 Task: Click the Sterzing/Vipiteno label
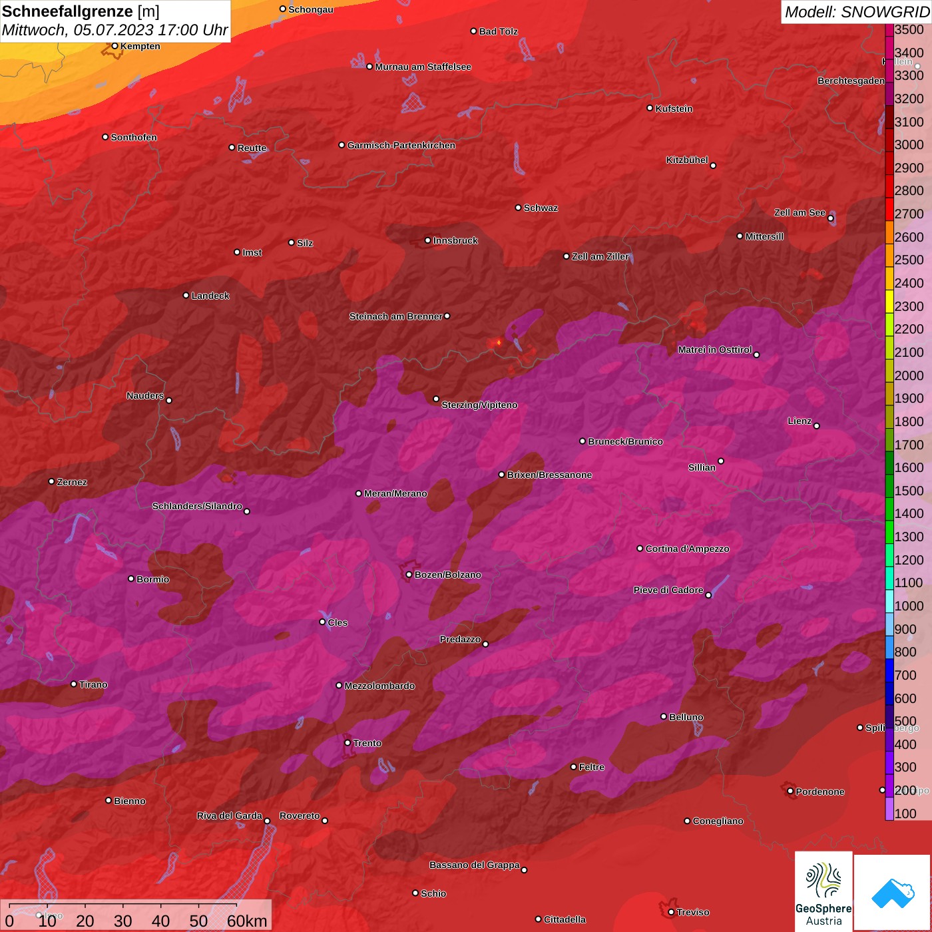point(479,405)
